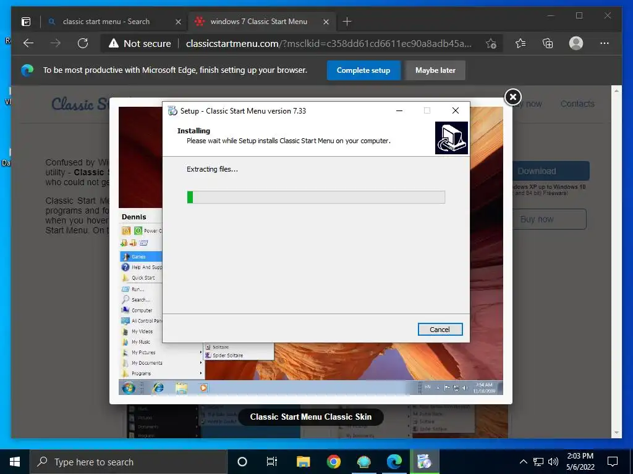Click the Buy now button on webpage
This screenshot has height=474, width=633.
point(550,219)
